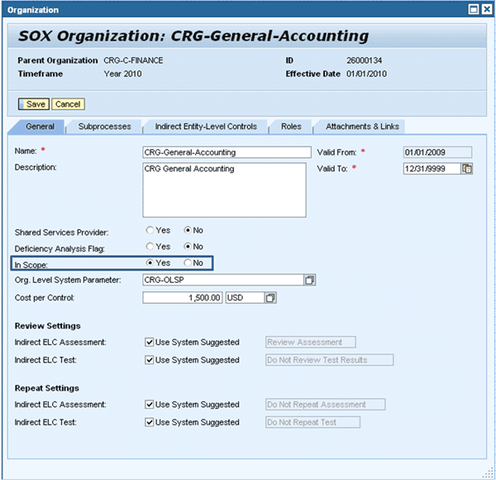Close the Organization dialog window
This screenshot has width=496, height=480.
tap(485, 10)
